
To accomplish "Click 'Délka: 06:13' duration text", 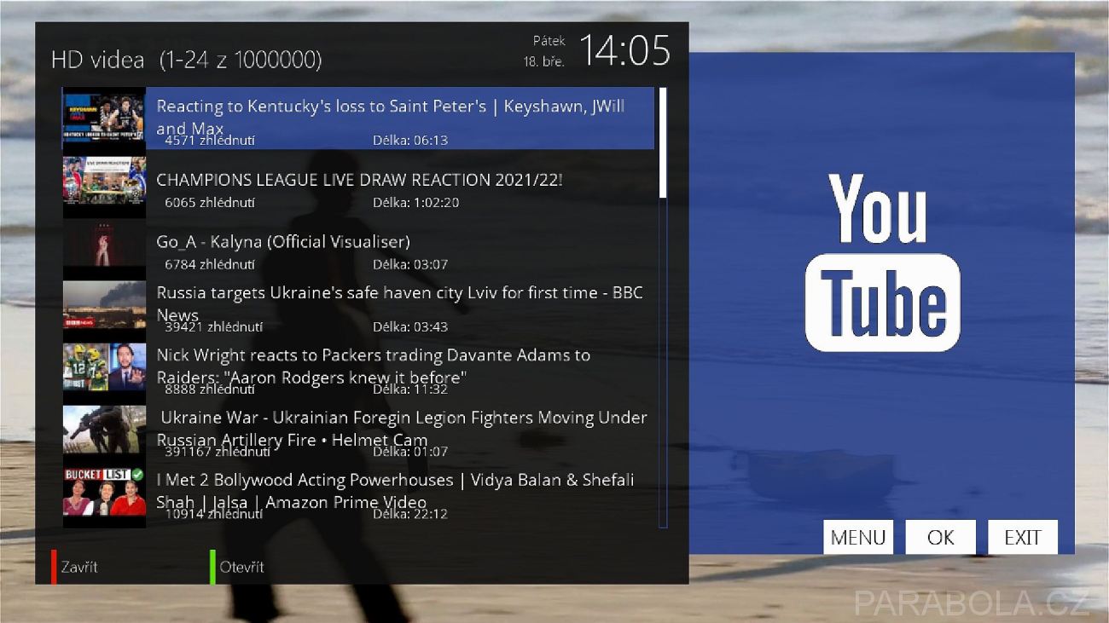I will pyautogui.click(x=410, y=141).
